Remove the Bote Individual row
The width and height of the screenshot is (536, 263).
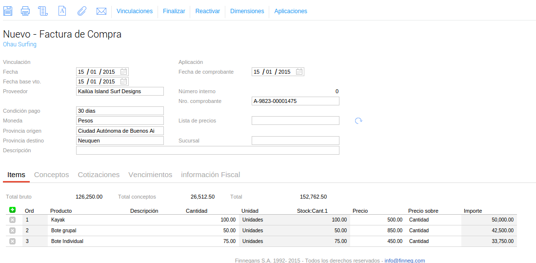[x=13, y=241]
